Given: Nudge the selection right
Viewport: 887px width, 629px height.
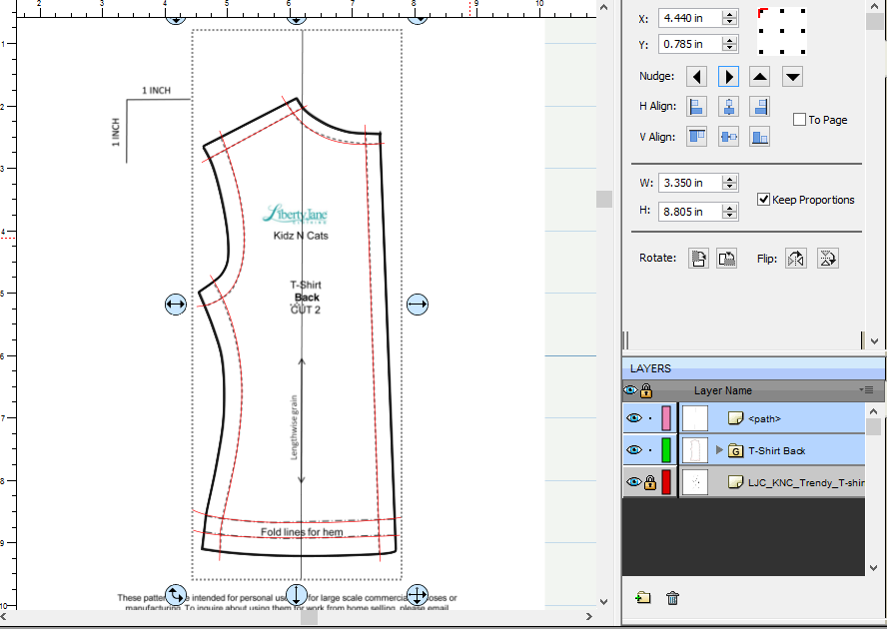Looking at the screenshot, I should point(729,77).
